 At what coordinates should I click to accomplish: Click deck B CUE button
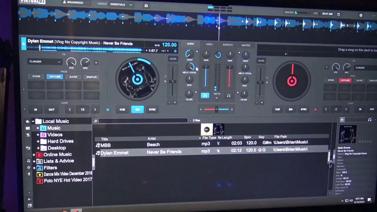277,109
